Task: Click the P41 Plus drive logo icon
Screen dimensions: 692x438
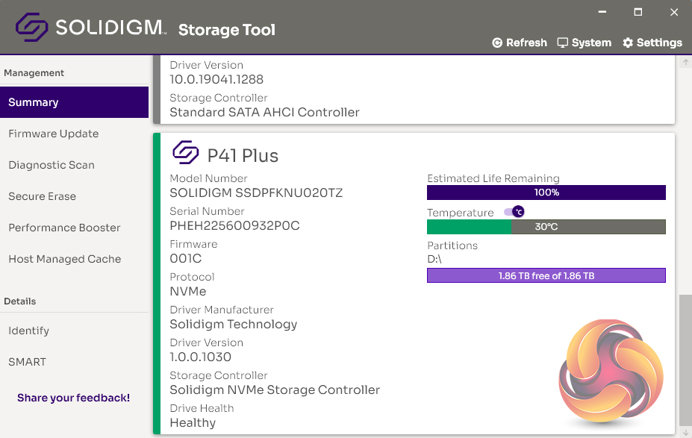Action: click(186, 154)
